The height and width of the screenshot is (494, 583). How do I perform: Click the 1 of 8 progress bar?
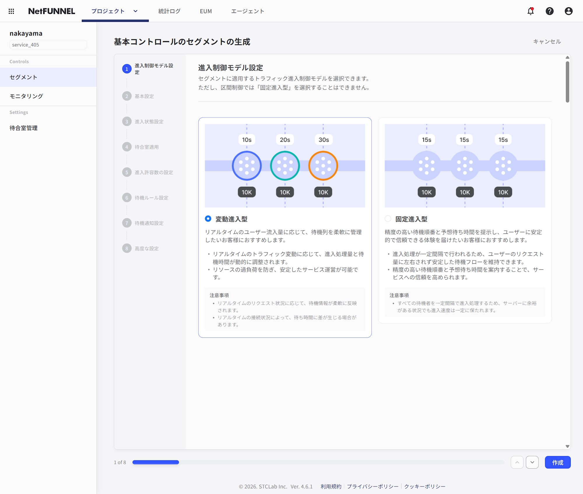pos(318,462)
